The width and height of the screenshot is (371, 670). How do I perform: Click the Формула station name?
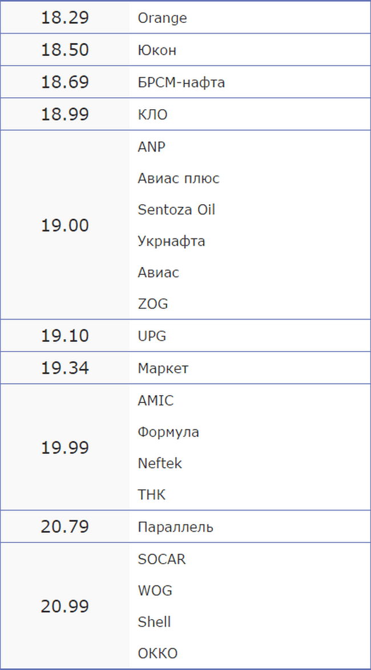(168, 432)
